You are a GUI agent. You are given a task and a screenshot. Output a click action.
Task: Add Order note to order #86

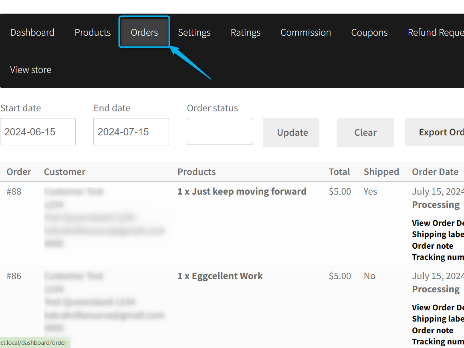click(433, 330)
